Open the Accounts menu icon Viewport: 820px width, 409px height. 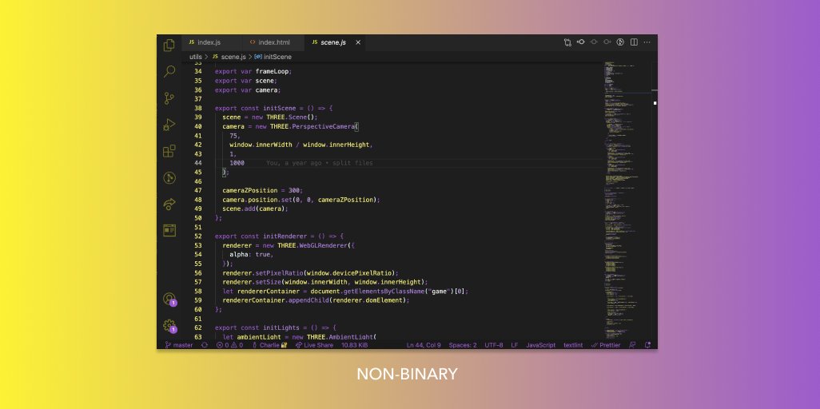coord(169,300)
